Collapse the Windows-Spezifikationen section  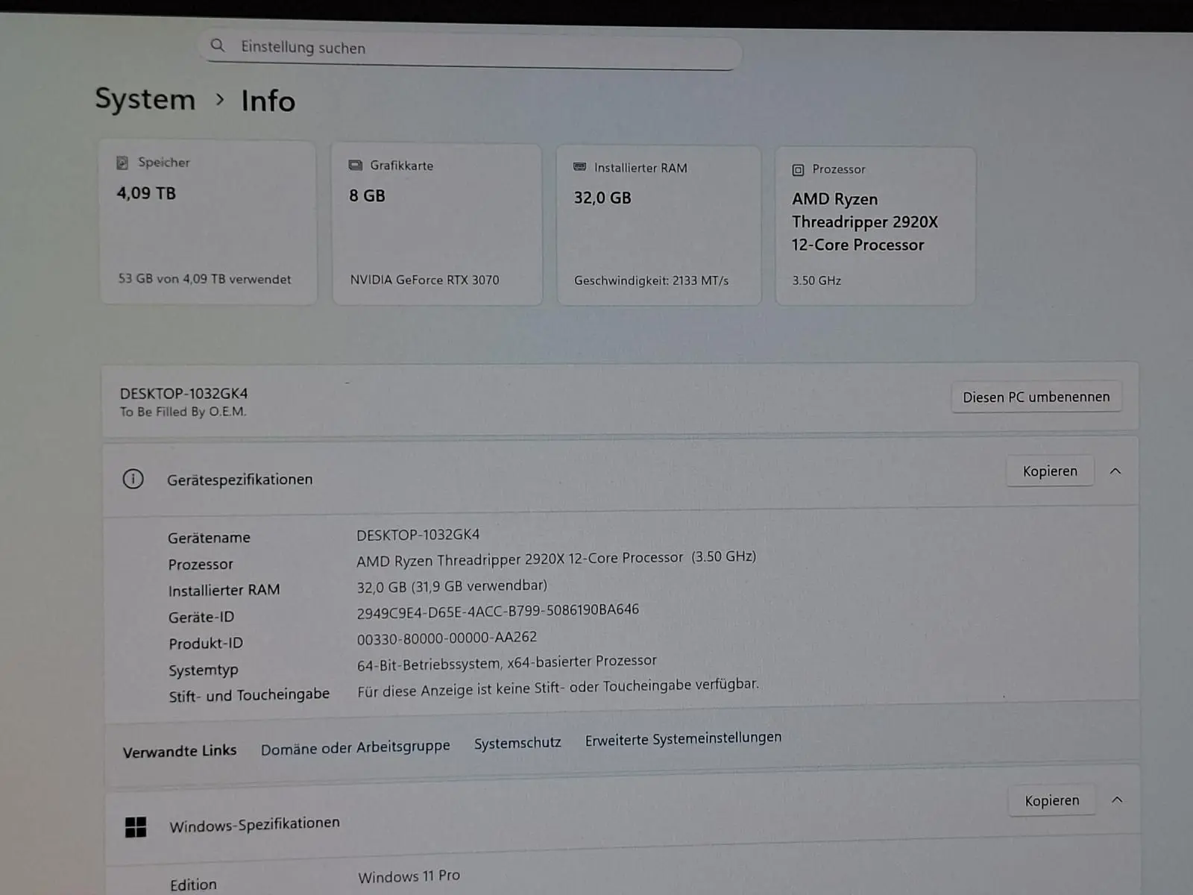pyautogui.click(x=1117, y=800)
